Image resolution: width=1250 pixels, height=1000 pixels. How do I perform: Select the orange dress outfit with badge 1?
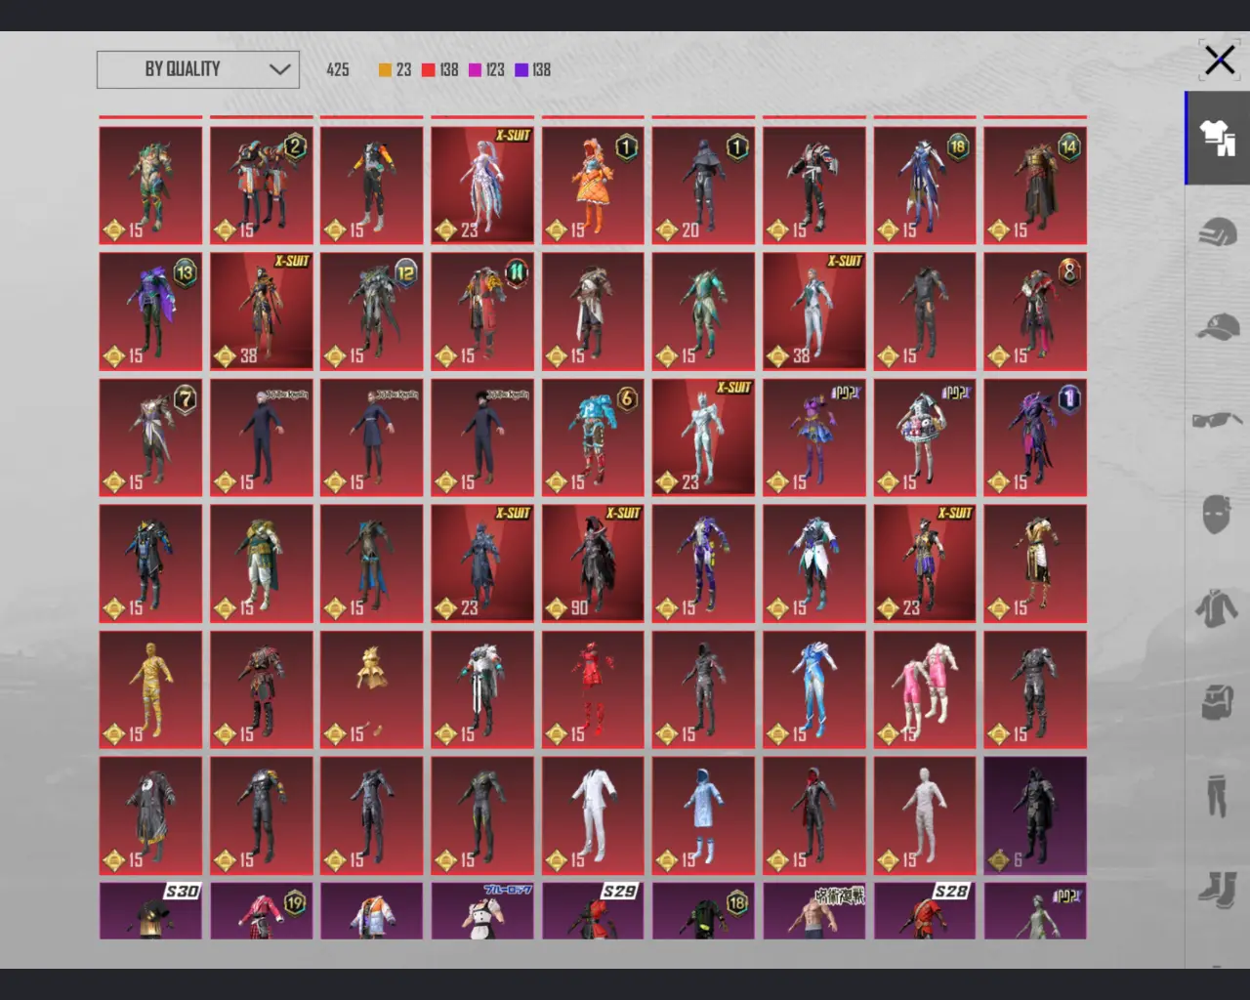click(593, 186)
